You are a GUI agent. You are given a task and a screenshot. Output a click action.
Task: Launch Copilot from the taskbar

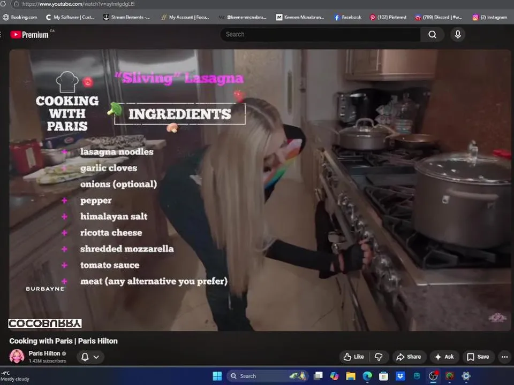(334, 376)
